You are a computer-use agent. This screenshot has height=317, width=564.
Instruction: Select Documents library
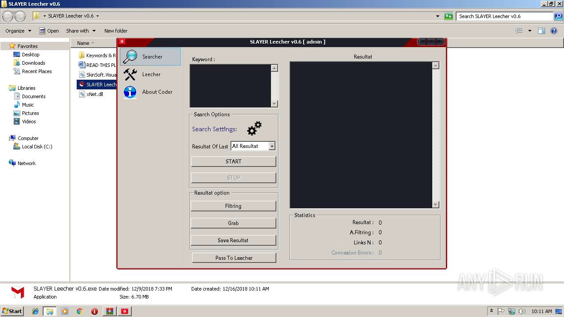point(33,96)
